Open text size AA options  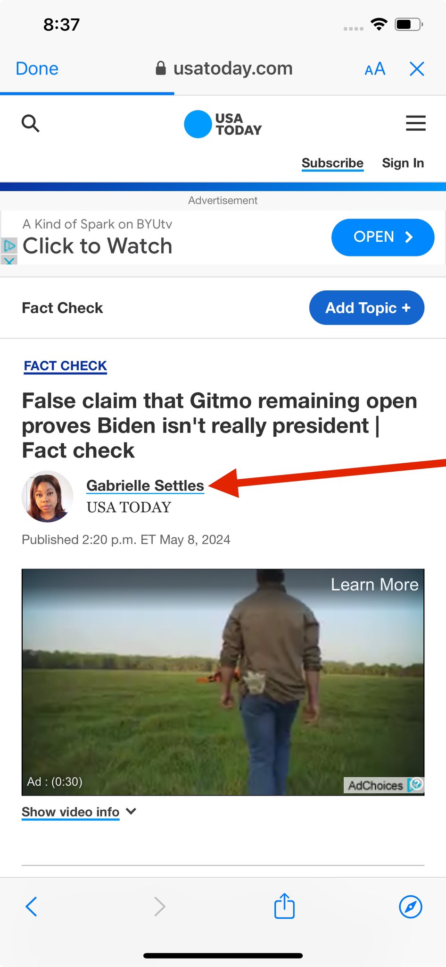pos(375,69)
